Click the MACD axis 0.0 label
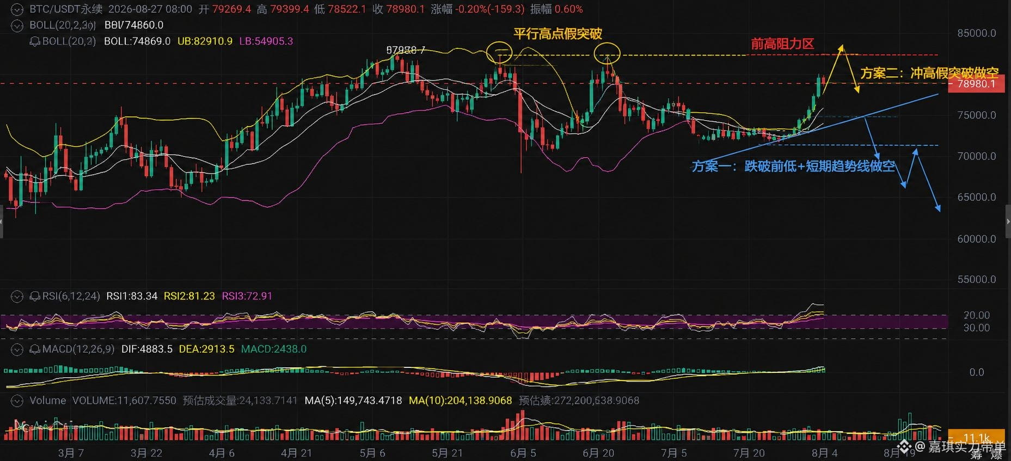Viewport: 1011px width, 461px height. click(x=977, y=372)
